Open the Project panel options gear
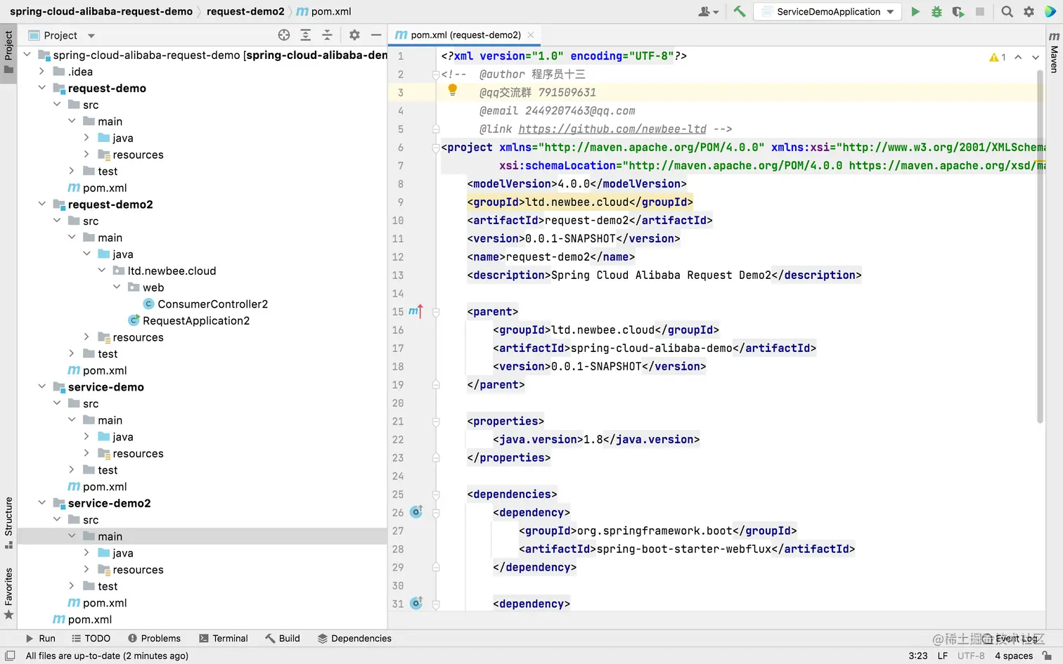 (355, 34)
